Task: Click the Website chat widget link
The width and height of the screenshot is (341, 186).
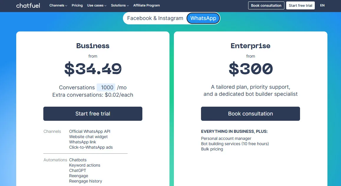Action: click(x=88, y=137)
